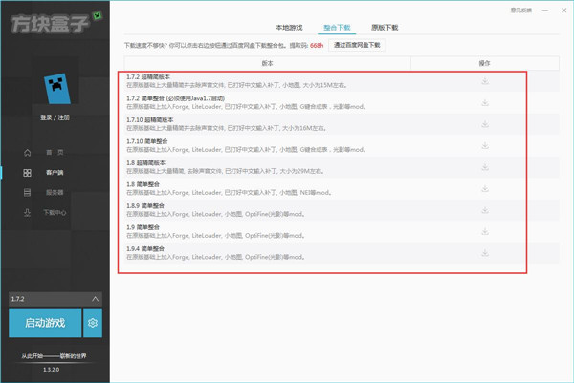
Task: Open the 服务器 server list in sidebar
Action: click(x=55, y=192)
